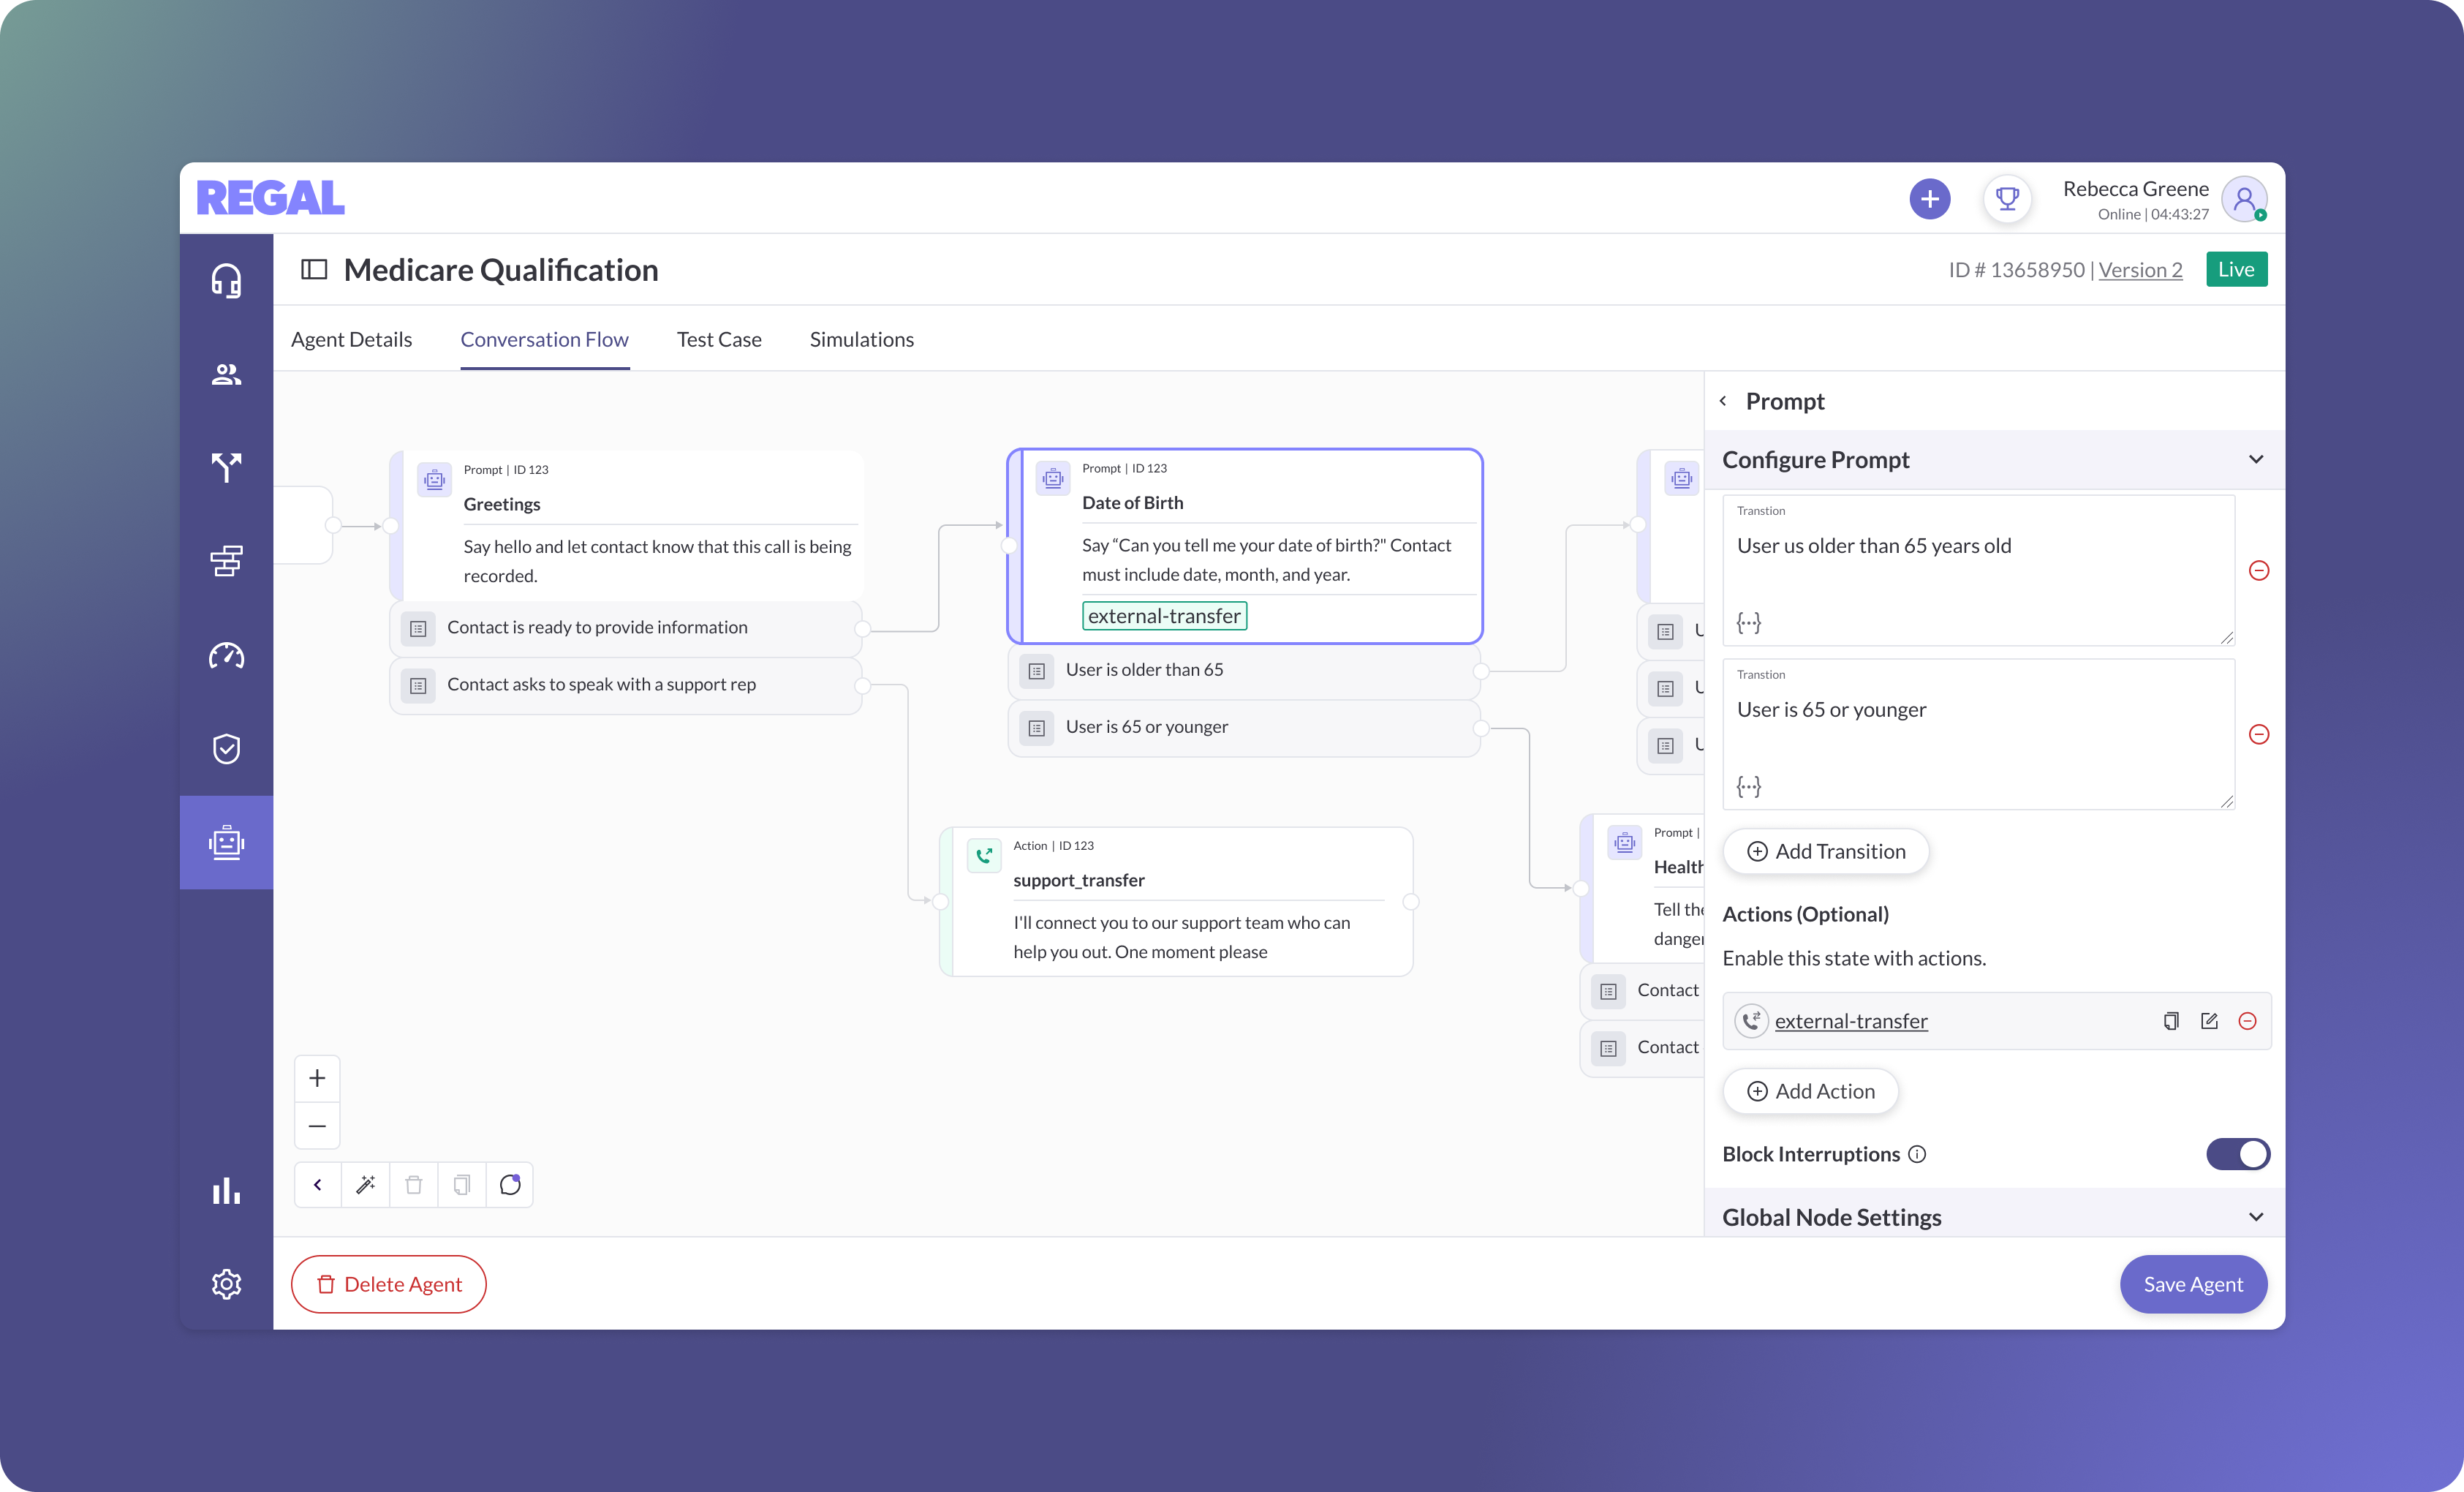
Task: Toggle the side panel icon beside Medicare Qualification
Action: (x=314, y=270)
